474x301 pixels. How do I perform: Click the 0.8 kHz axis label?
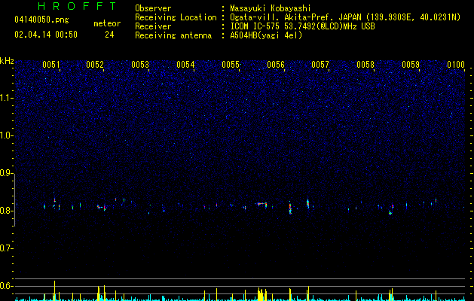[6, 211]
